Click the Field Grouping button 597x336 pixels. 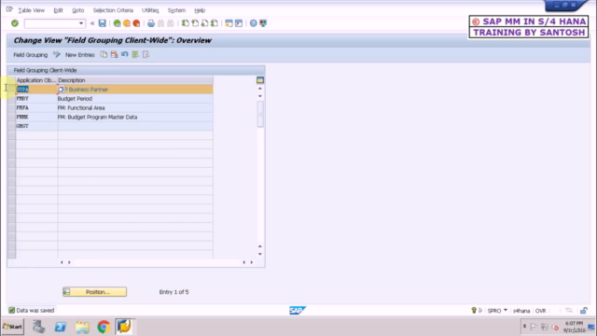coord(31,55)
